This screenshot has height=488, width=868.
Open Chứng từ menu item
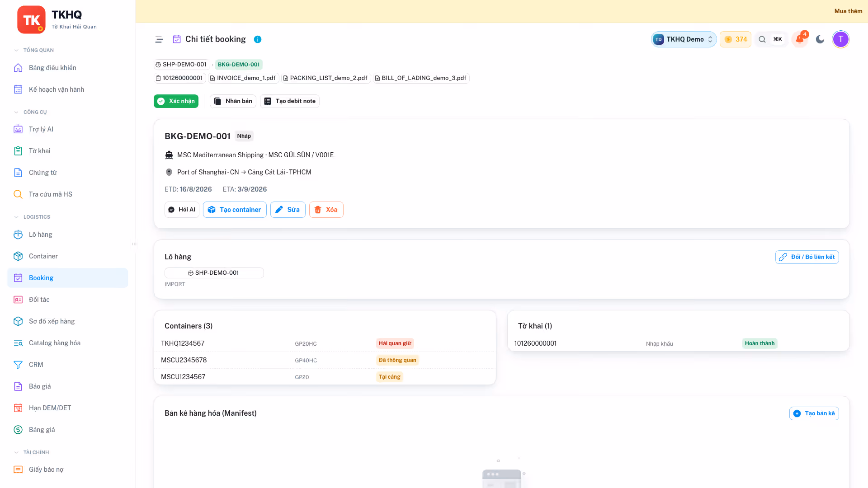(x=68, y=173)
